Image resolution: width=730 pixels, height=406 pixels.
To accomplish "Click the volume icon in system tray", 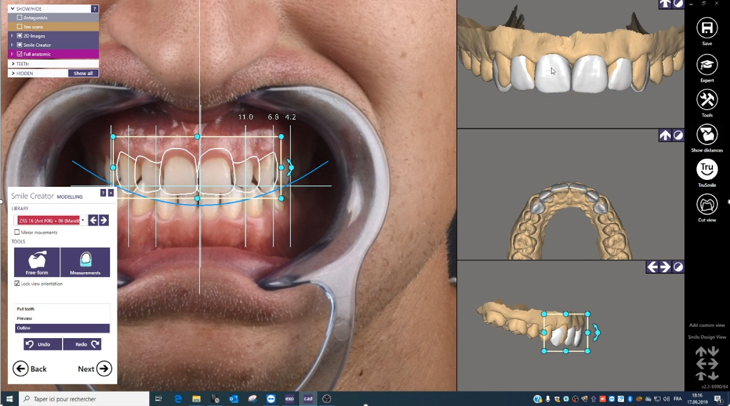I will coord(666,399).
